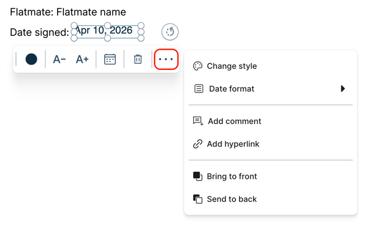Image resolution: width=375 pixels, height=232 pixels.
Task: Choose Add comment from the menu
Action: (234, 121)
